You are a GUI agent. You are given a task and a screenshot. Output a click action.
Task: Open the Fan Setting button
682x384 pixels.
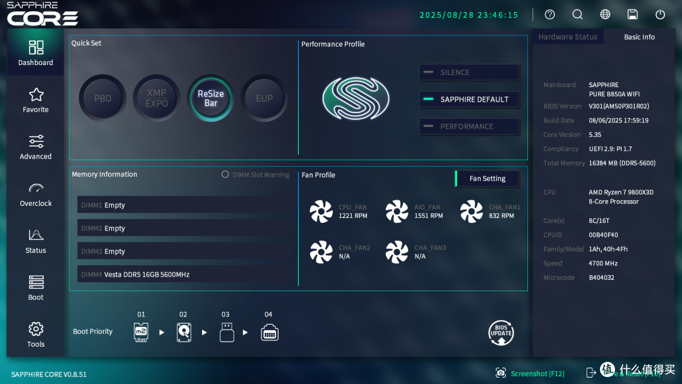pyautogui.click(x=487, y=178)
